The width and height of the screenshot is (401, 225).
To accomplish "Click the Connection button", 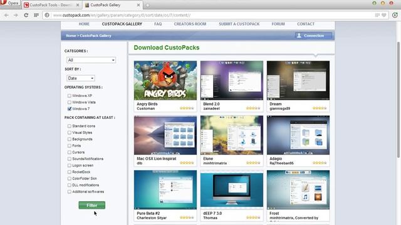I will pyautogui.click(x=313, y=36).
